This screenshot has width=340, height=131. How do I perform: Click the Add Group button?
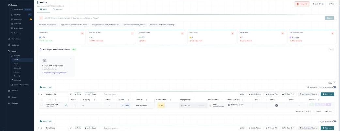(x=318, y=4)
